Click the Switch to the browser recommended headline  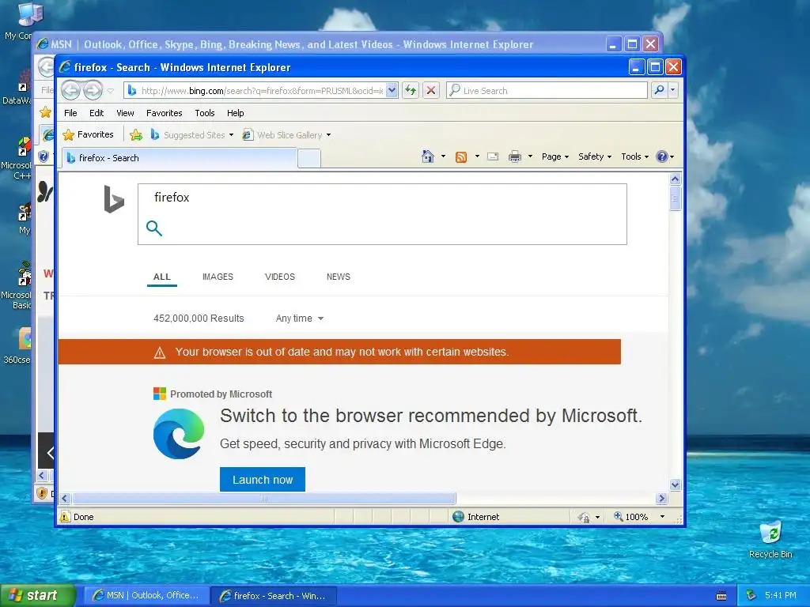pos(431,416)
